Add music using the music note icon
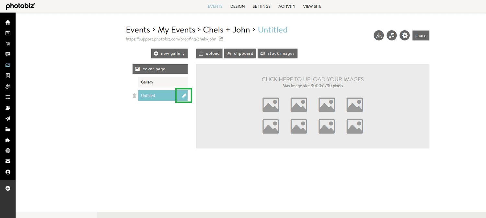The height and width of the screenshot is (218, 486). tap(391, 35)
